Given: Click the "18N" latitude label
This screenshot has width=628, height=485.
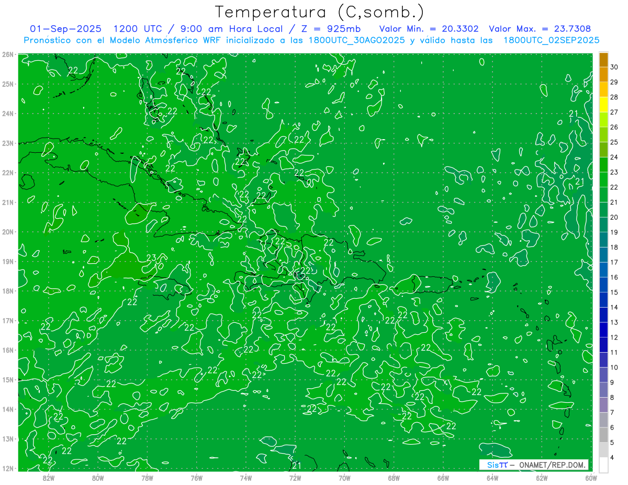Looking at the screenshot, I should point(7,291).
